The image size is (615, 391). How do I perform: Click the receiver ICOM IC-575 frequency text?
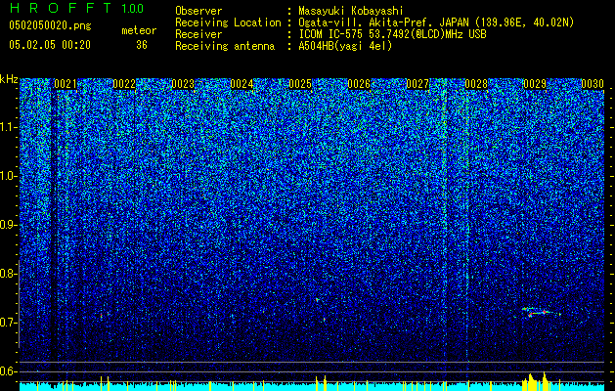[393, 34]
